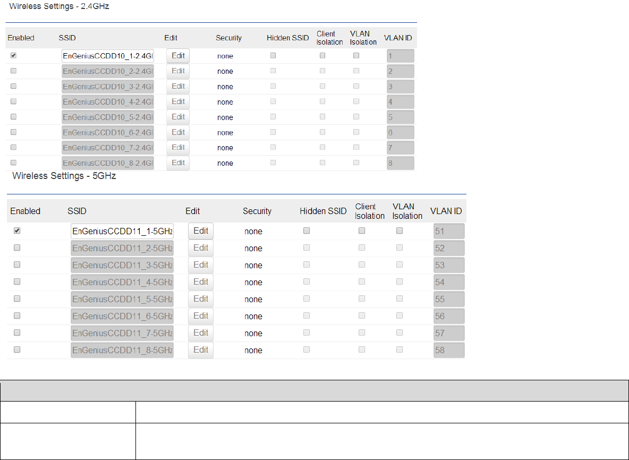Enable the EnGeniusCCDD10_6-2.4GHz SSID checkbox
The width and height of the screenshot is (629, 460).
point(14,132)
